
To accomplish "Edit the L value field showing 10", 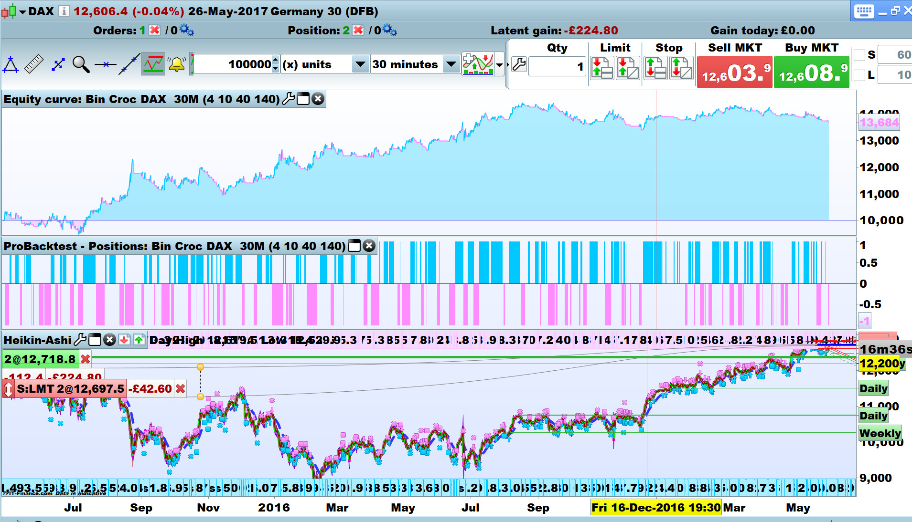I will tap(895, 75).
